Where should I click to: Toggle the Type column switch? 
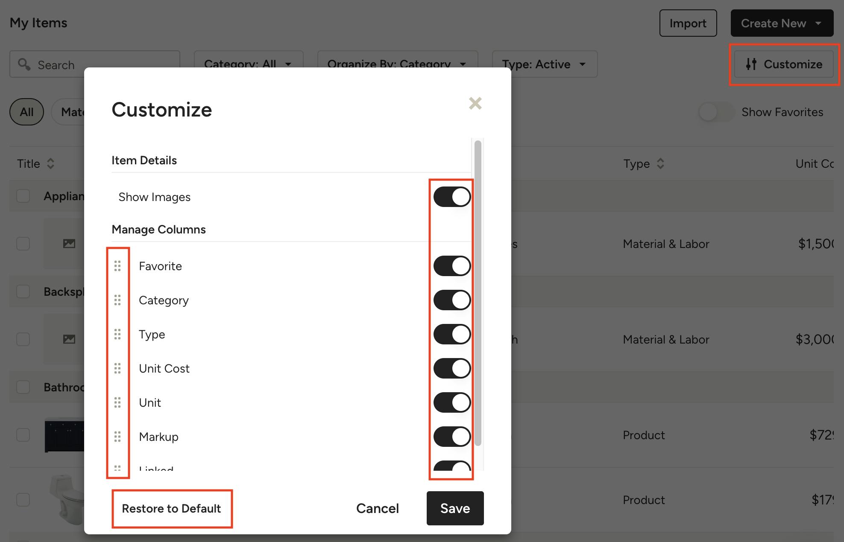point(452,334)
